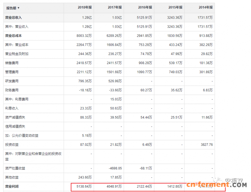The height and width of the screenshot is (192, 251).
Task: Click the 其中：对联营企业和合营企业的投资收益 row label
Action: pos(33,156)
